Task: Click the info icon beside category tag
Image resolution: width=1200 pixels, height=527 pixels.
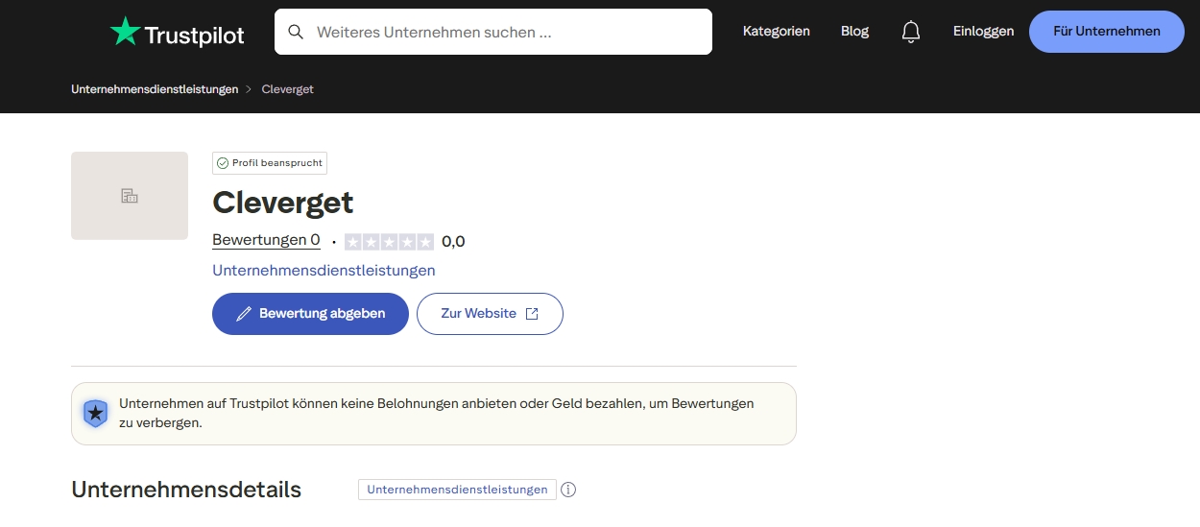Action: [x=568, y=490]
